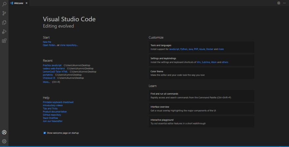Open the Manage gear icon

tap(4, 141)
